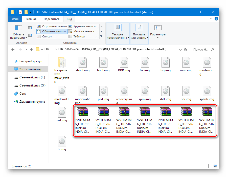The image size is (227, 177).
Task: Open Quick Access Toolbar customize dropdown
Action: (x=31, y=12)
